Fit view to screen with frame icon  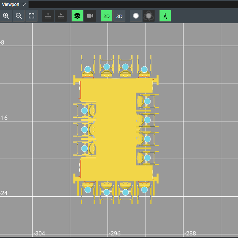point(32,16)
